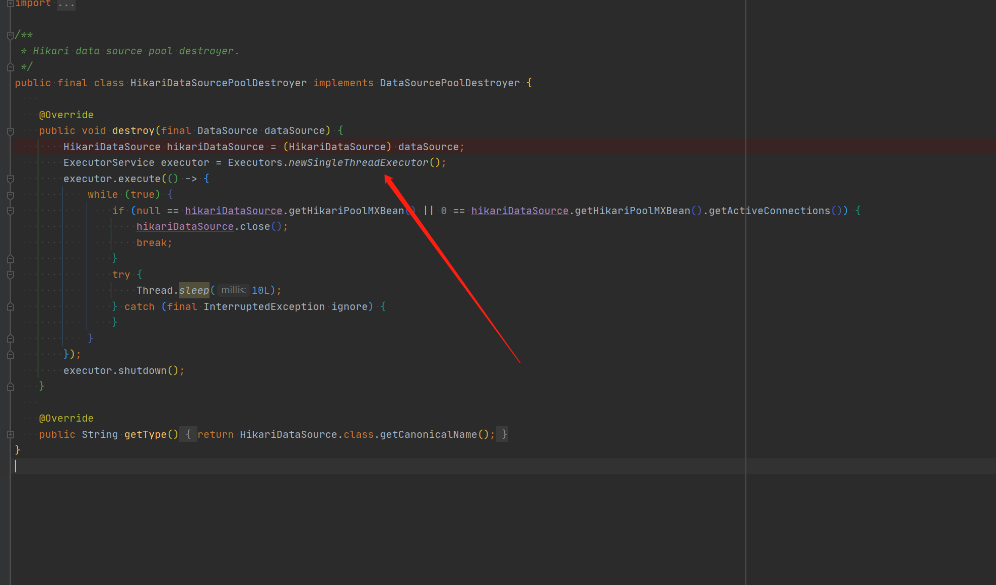Screen dimensions: 996x585
Task: Click the DataSourcePoolDestroyer interface name
Action: click(450, 83)
